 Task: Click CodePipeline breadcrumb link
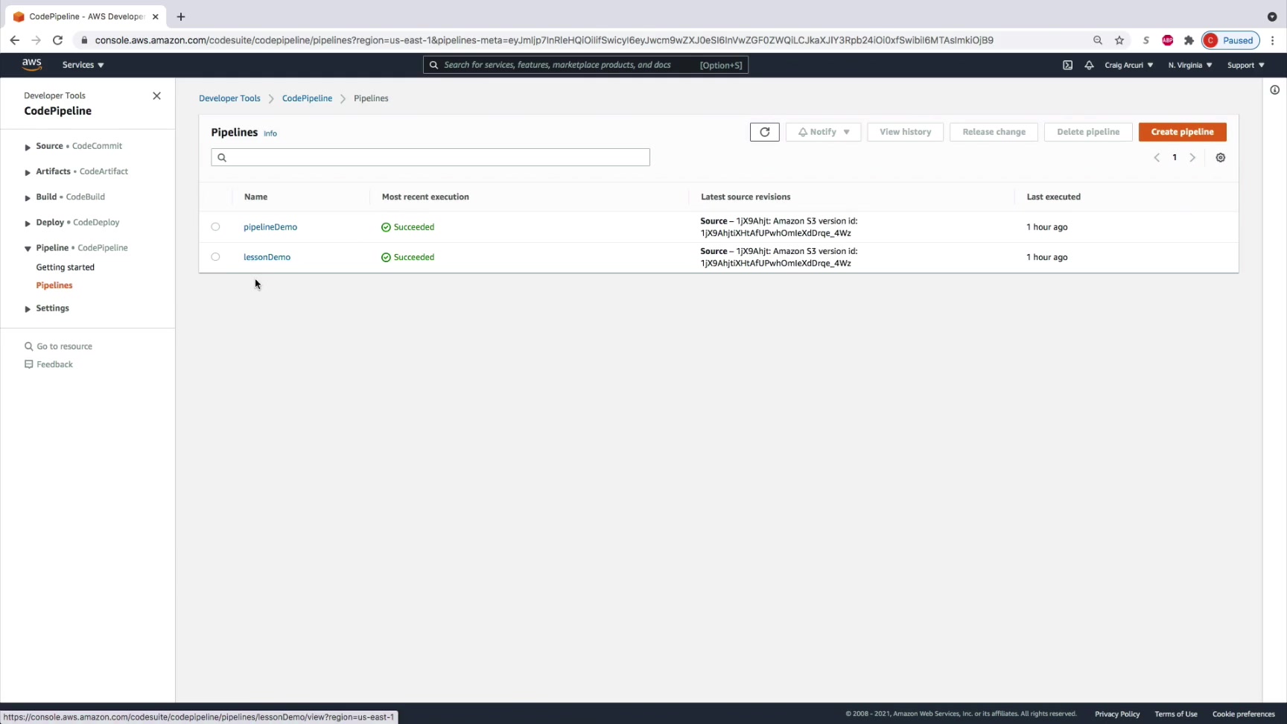pyautogui.click(x=307, y=98)
